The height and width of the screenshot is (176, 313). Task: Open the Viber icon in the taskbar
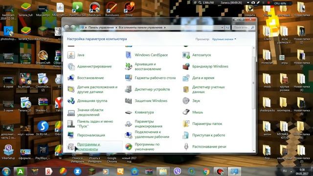coord(177,172)
